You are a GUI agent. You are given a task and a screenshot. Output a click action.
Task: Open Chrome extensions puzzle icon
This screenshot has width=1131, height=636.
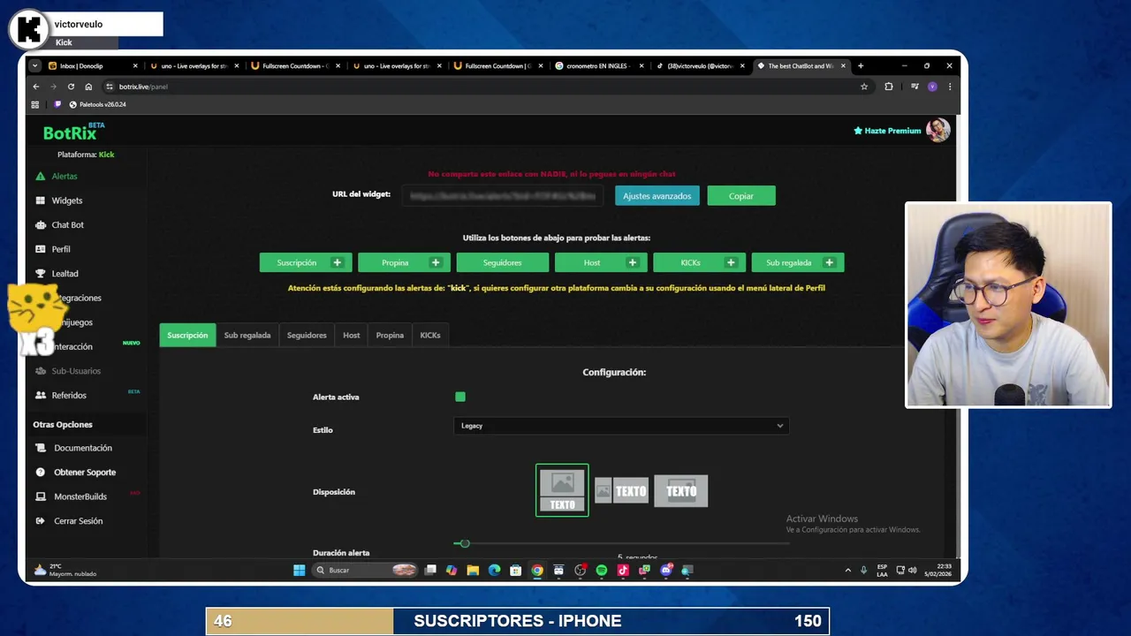888,87
